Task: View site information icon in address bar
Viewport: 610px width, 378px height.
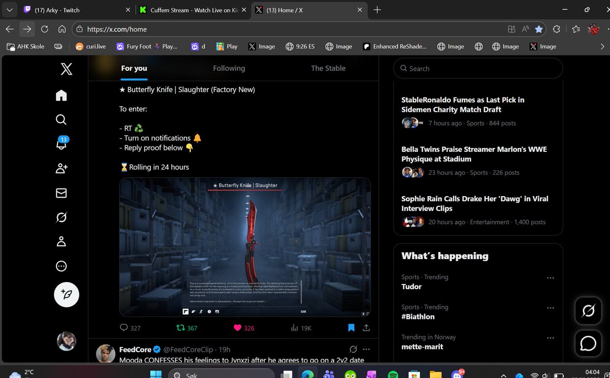Action: click(79, 29)
